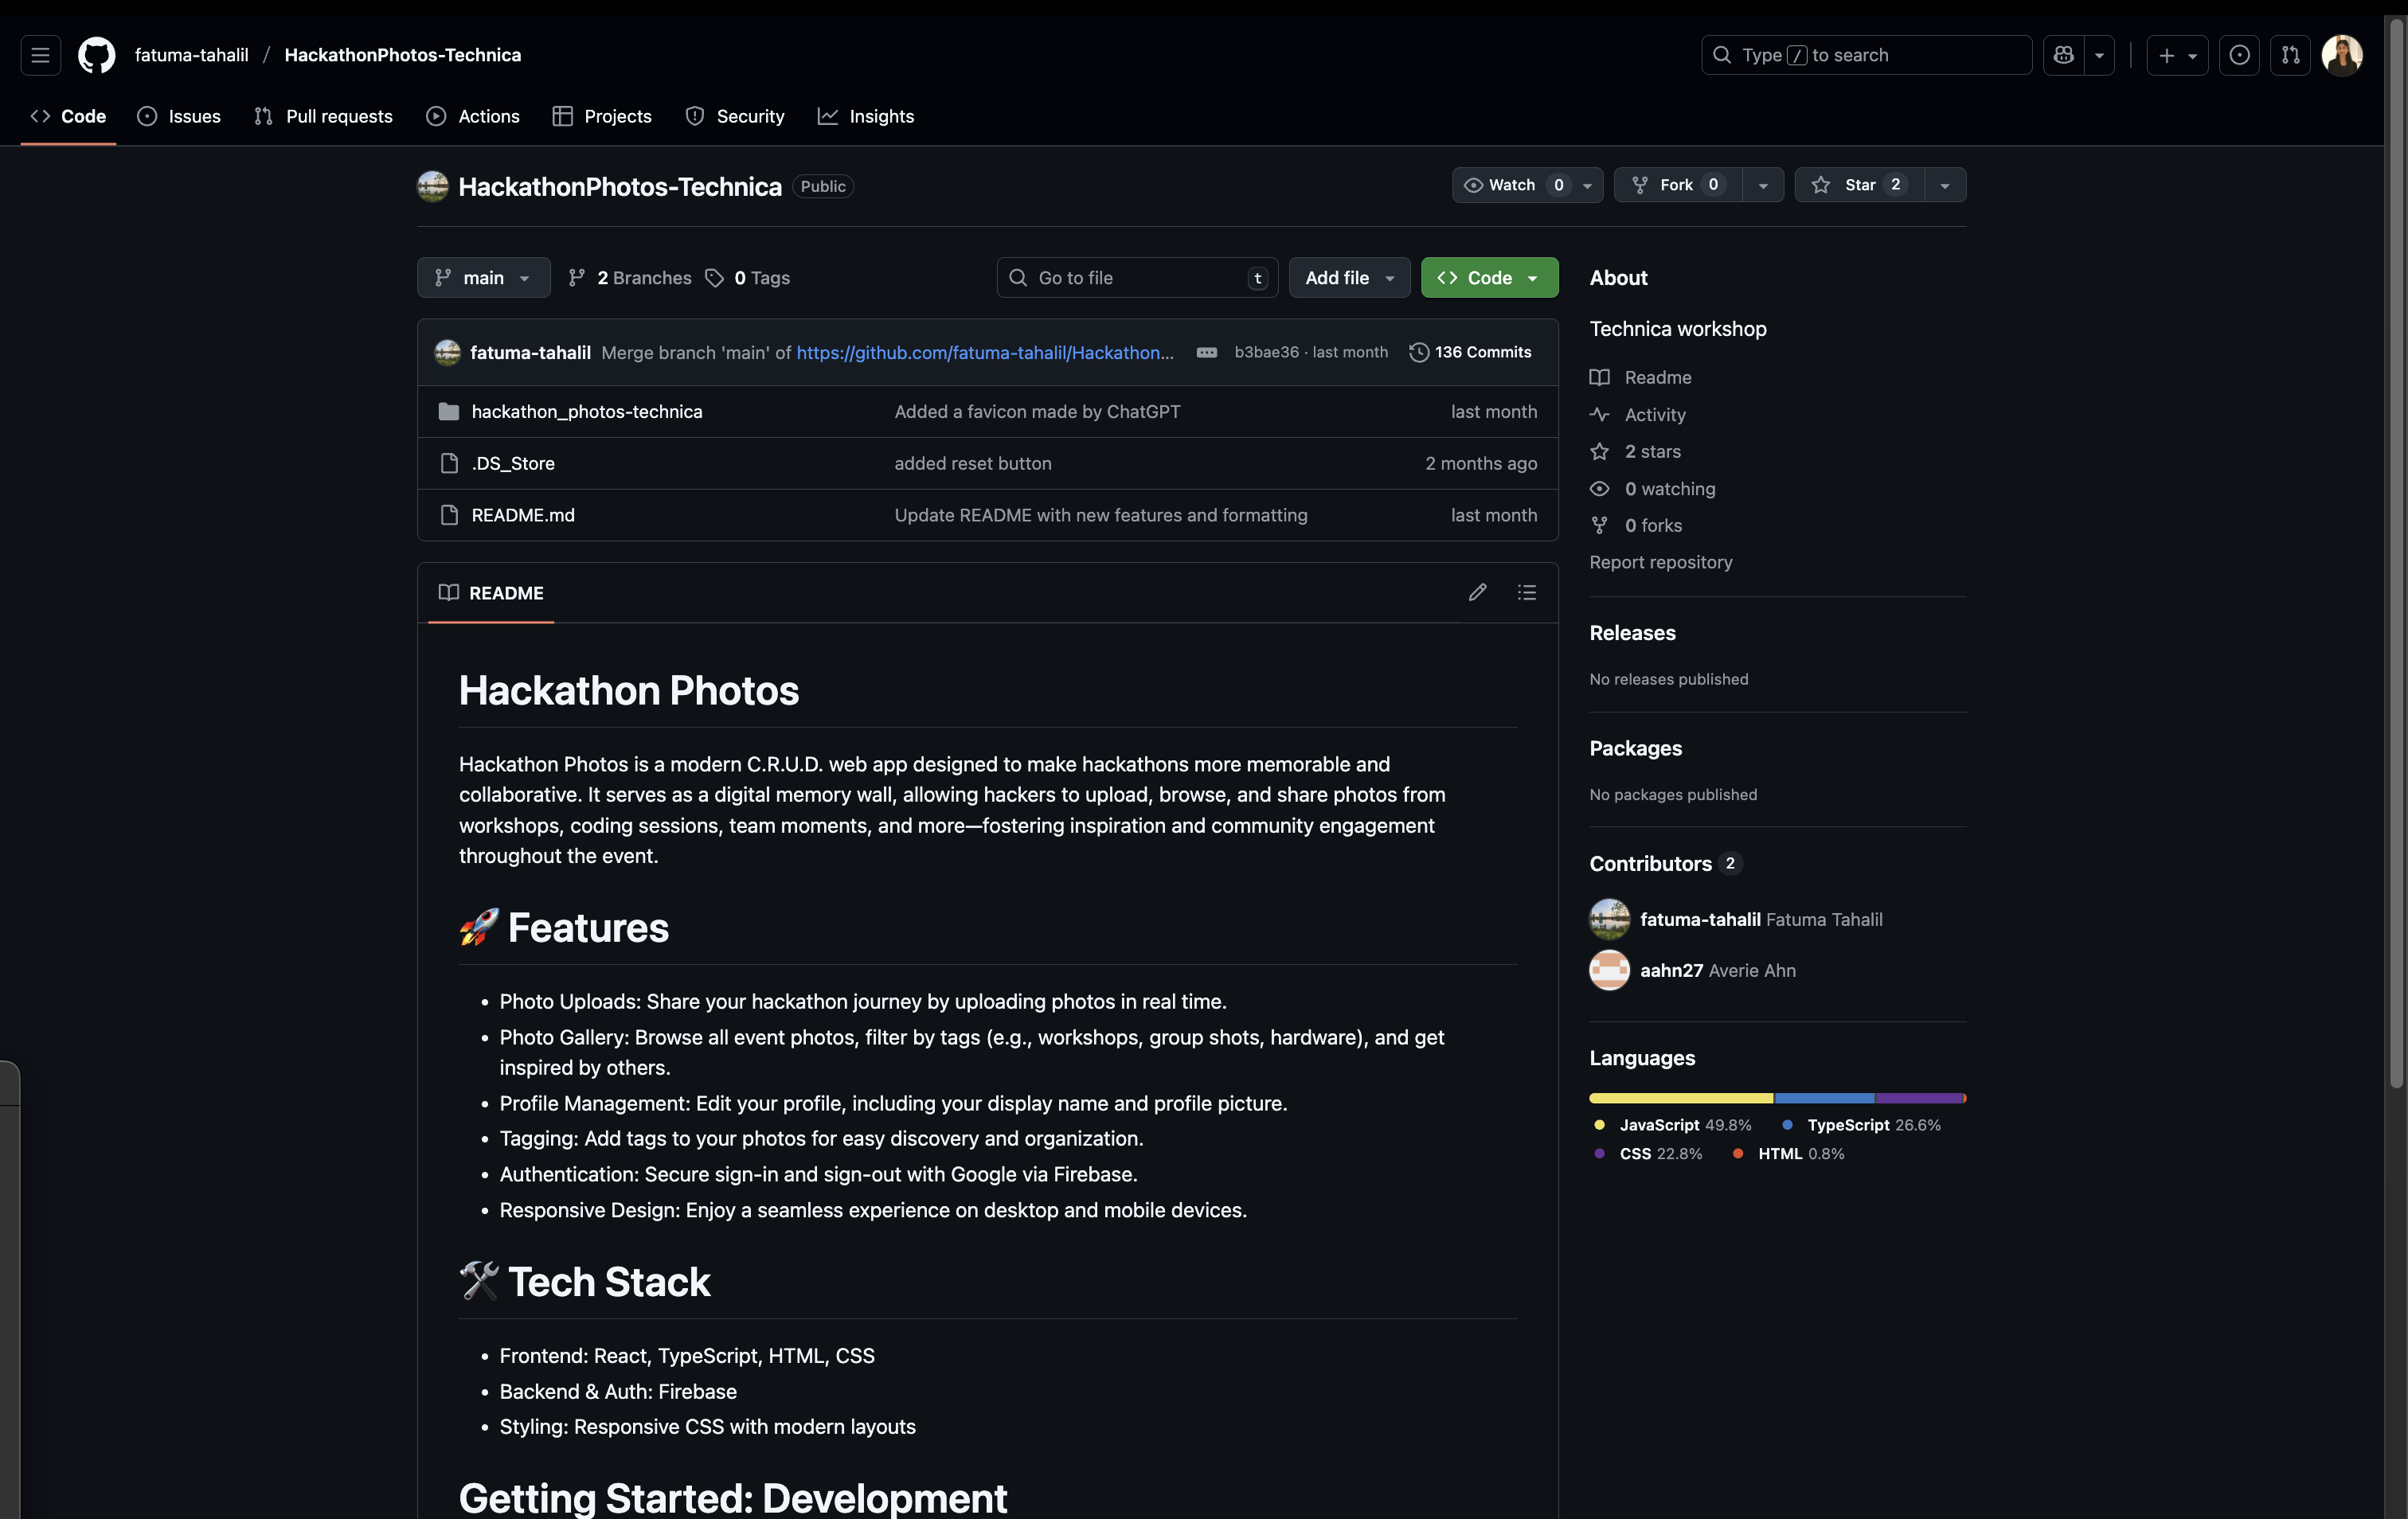Open the Projects tab
The height and width of the screenshot is (1519, 2408).
(602, 116)
